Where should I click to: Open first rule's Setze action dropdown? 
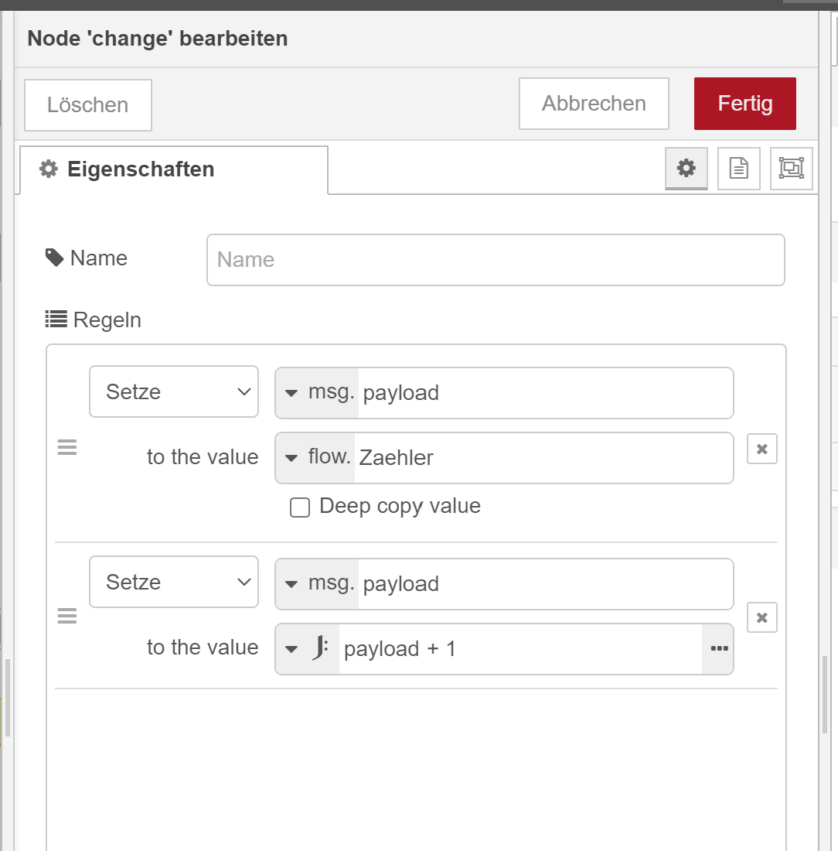174,391
